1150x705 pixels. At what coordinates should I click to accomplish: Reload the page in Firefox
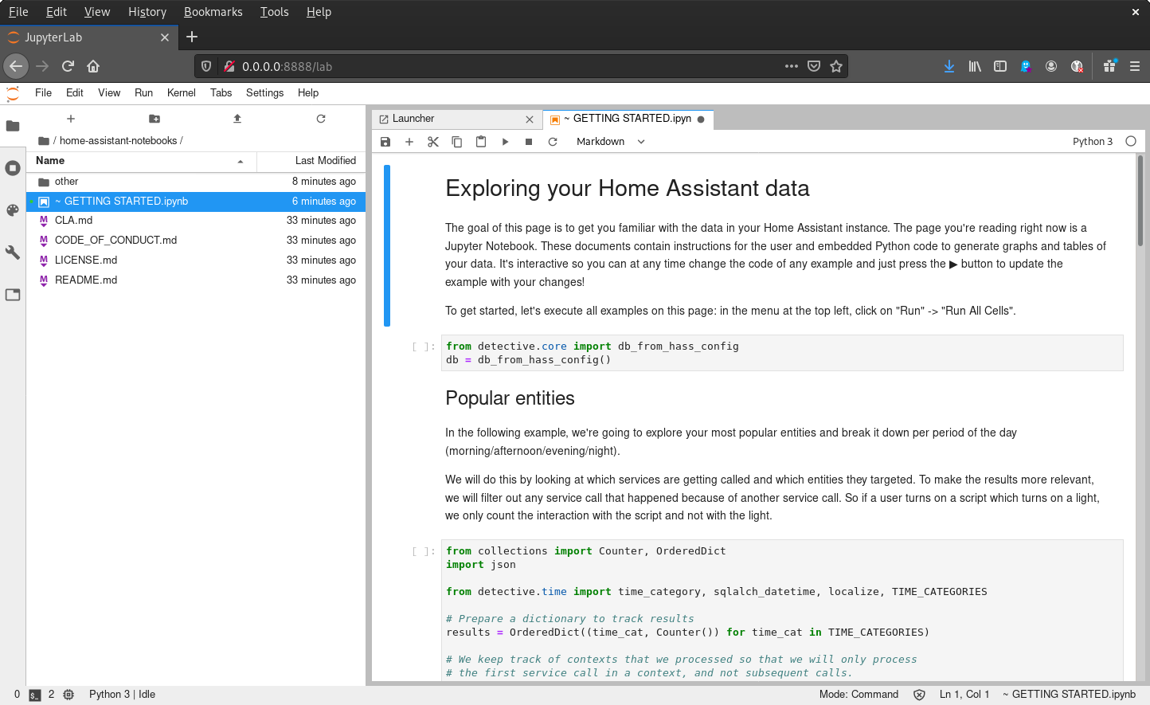click(68, 66)
